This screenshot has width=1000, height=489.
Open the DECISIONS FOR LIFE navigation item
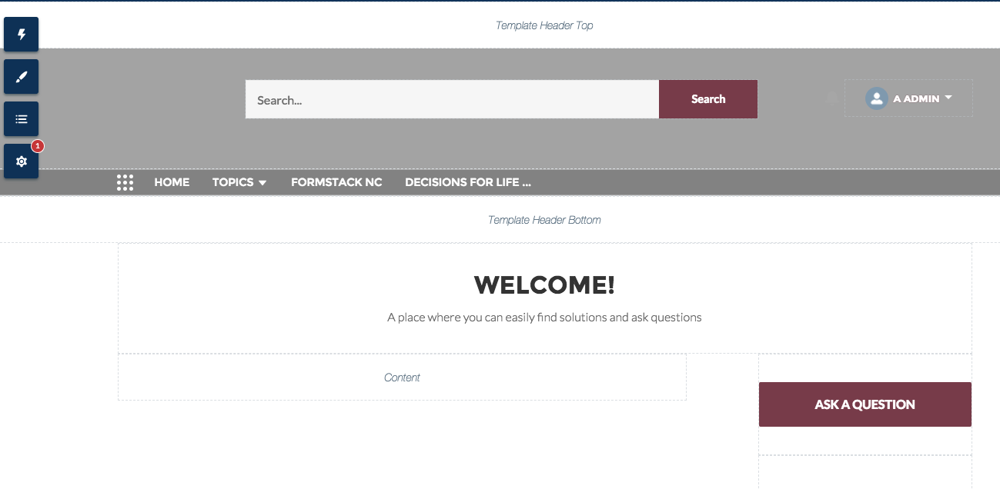pos(467,182)
